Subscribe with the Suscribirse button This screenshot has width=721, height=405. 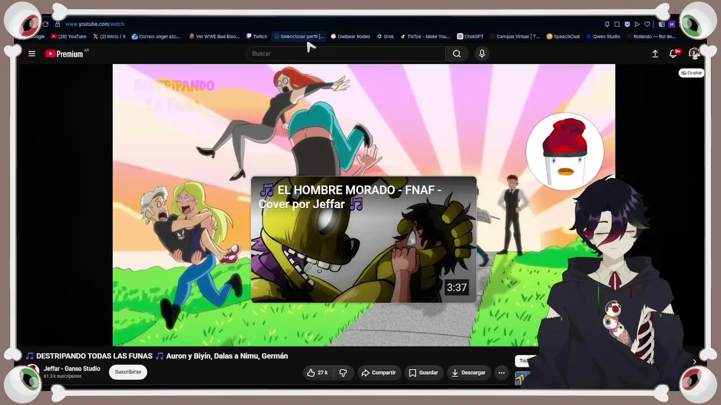[x=128, y=372]
